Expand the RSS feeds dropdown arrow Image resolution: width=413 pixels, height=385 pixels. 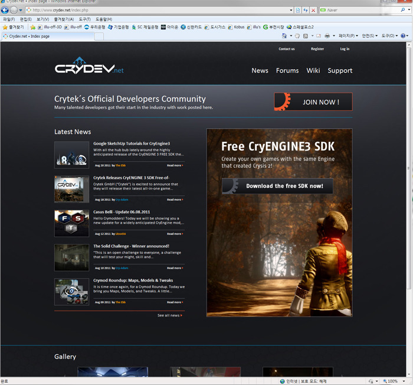(x=312, y=36)
